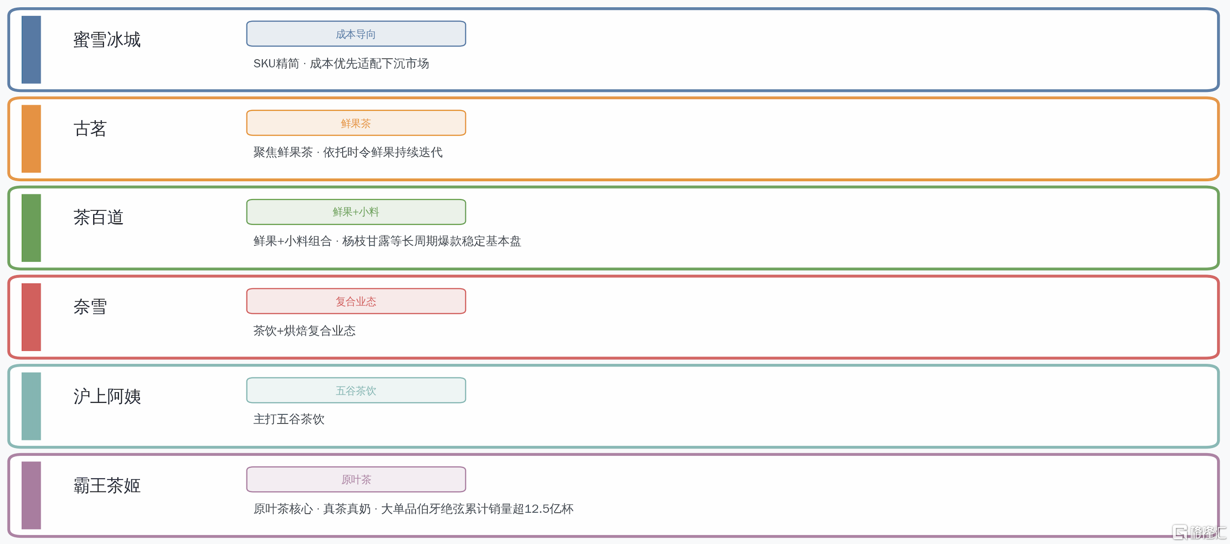This screenshot has width=1230, height=544.
Task: Click the 原叶茶 tag pill
Action: coord(356,479)
